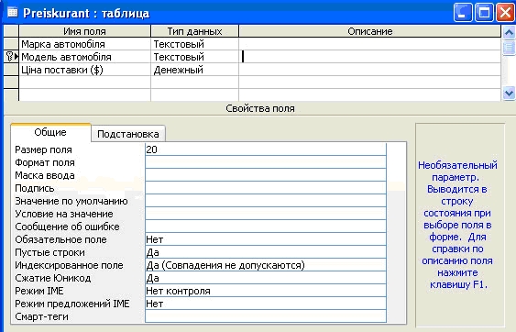Click the Значение по умолчанию property field
Viewport: 516px width, 332px height.
(266, 201)
